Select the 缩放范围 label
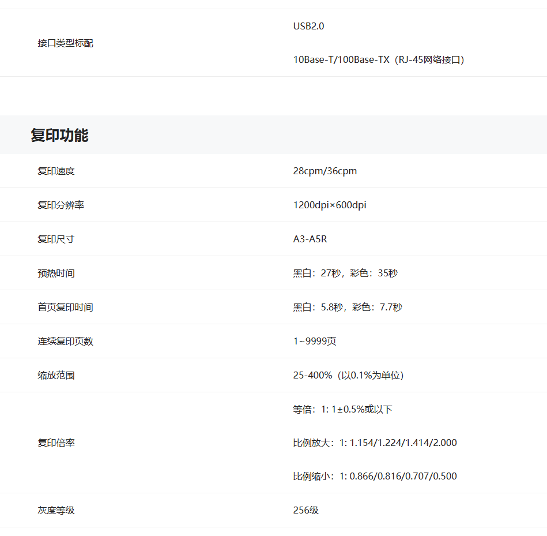 pos(56,375)
